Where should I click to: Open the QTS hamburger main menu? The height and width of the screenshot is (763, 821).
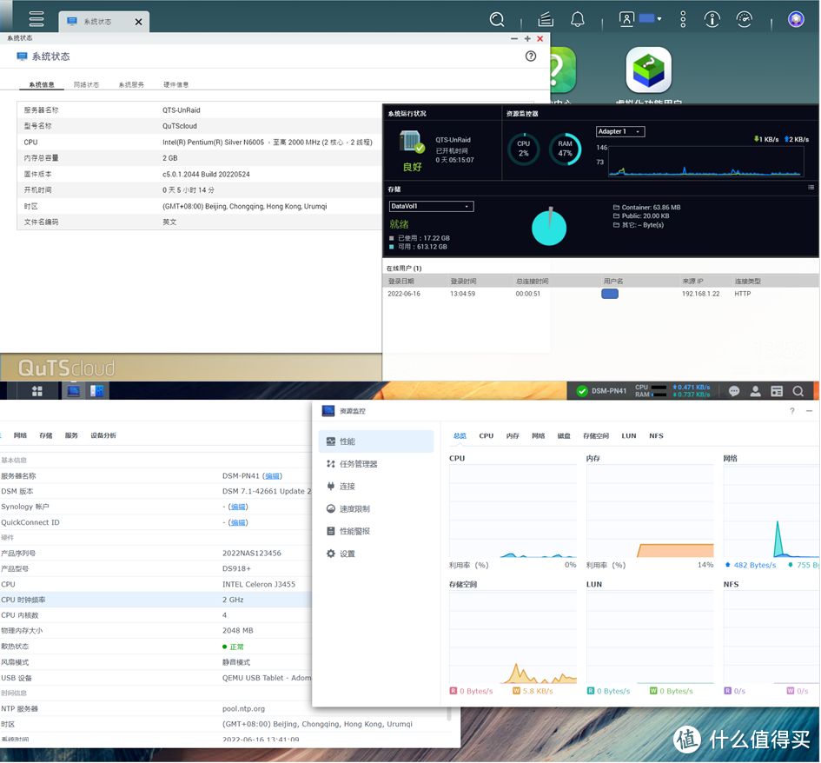pyautogui.click(x=36, y=19)
